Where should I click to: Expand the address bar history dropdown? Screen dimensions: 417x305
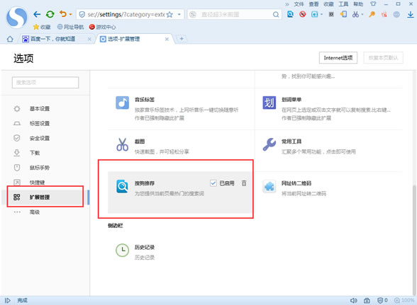pos(179,14)
